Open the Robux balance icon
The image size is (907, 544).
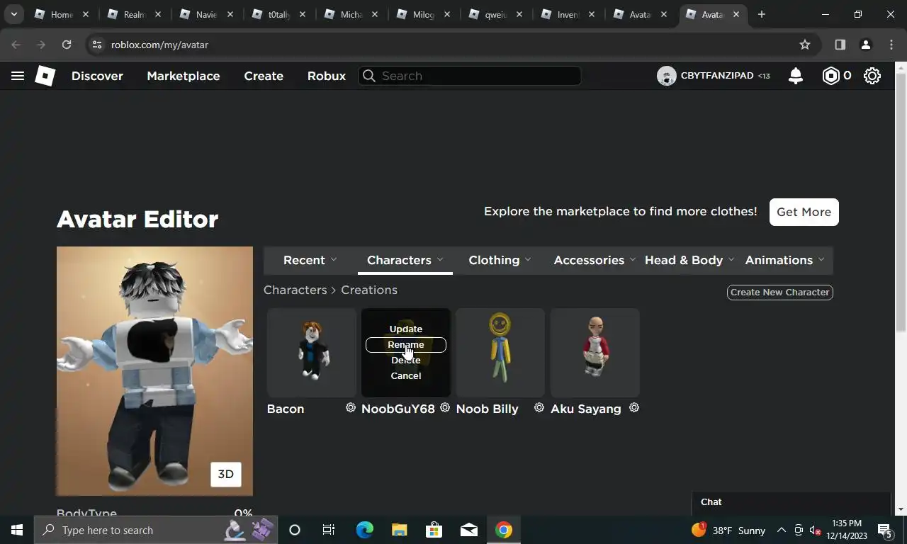[x=830, y=76]
